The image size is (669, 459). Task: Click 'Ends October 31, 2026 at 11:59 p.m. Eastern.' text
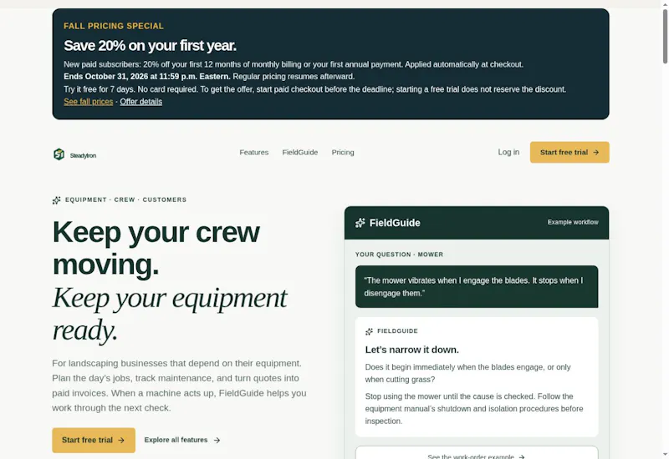pyautogui.click(x=147, y=77)
